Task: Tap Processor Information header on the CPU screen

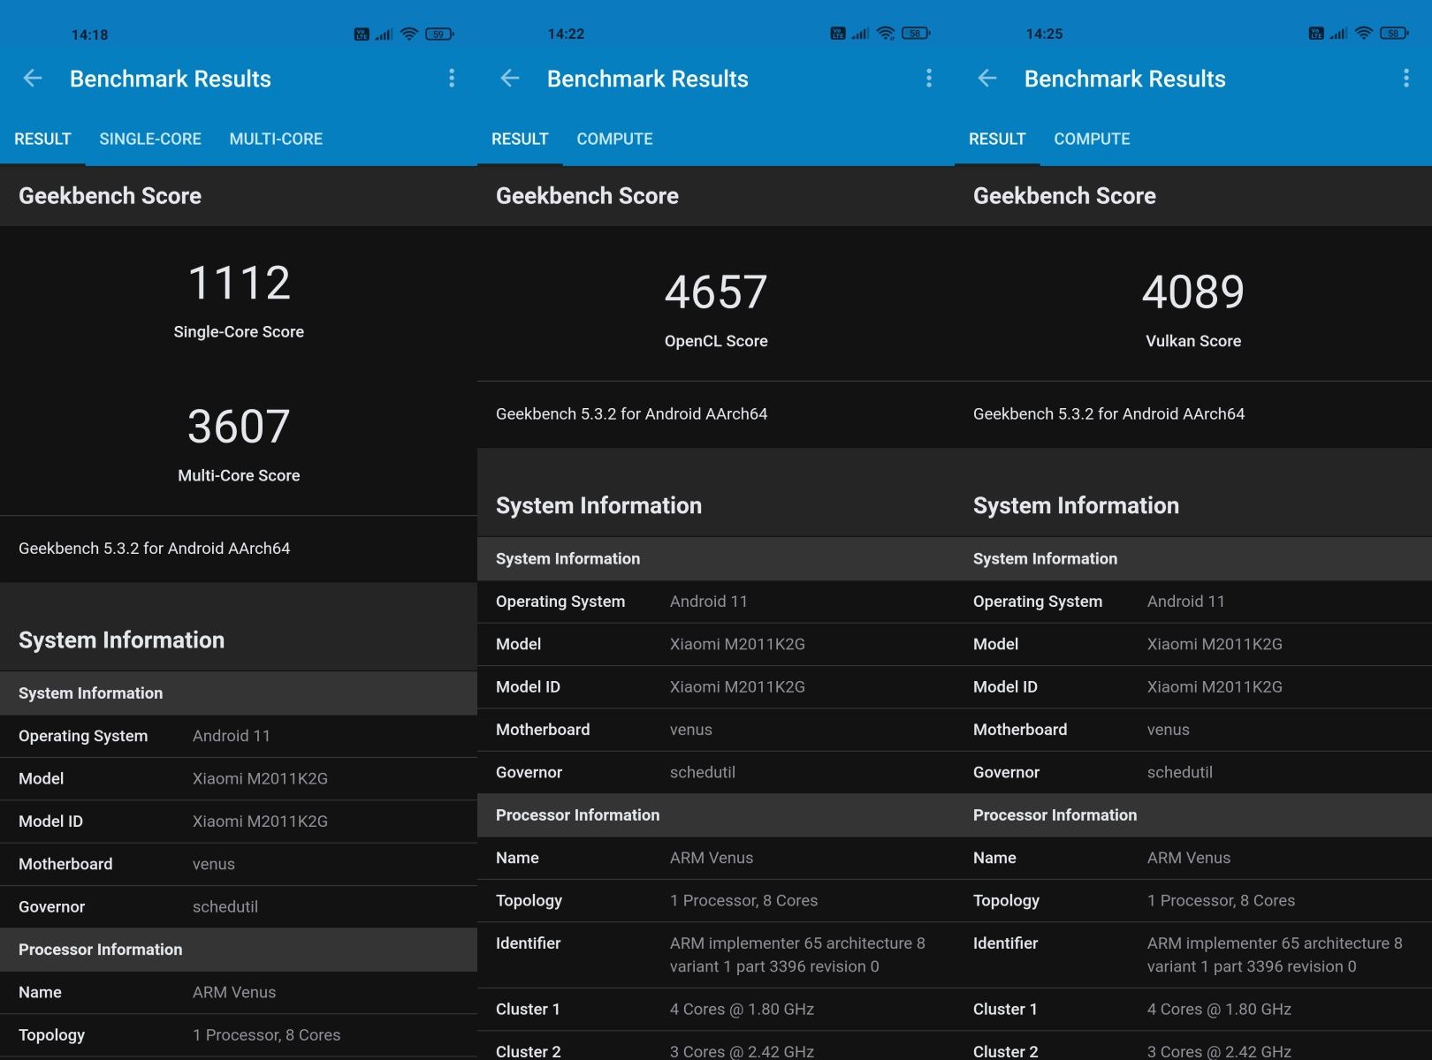Action: 239,950
